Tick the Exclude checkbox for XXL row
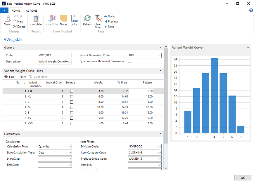 point(72,91)
